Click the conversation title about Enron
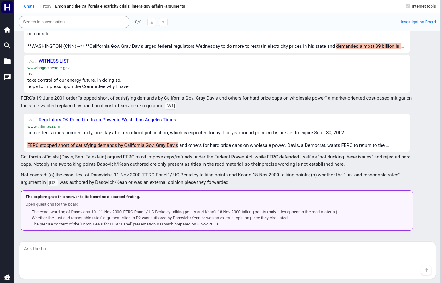441x283 pixels. pyautogui.click(x=120, y=6)
